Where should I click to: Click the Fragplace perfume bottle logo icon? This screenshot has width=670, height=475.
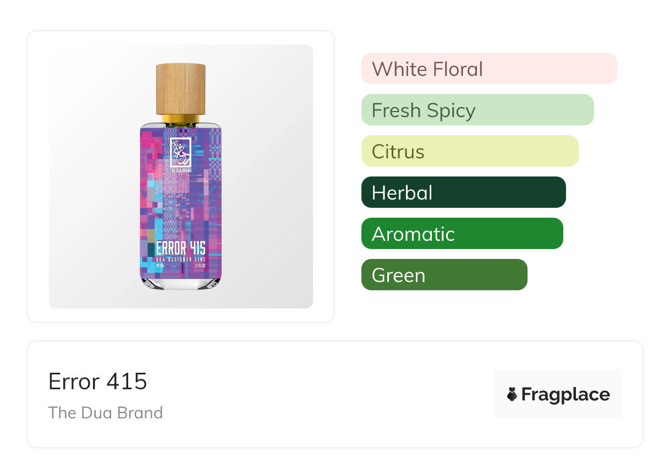point(512,394)
